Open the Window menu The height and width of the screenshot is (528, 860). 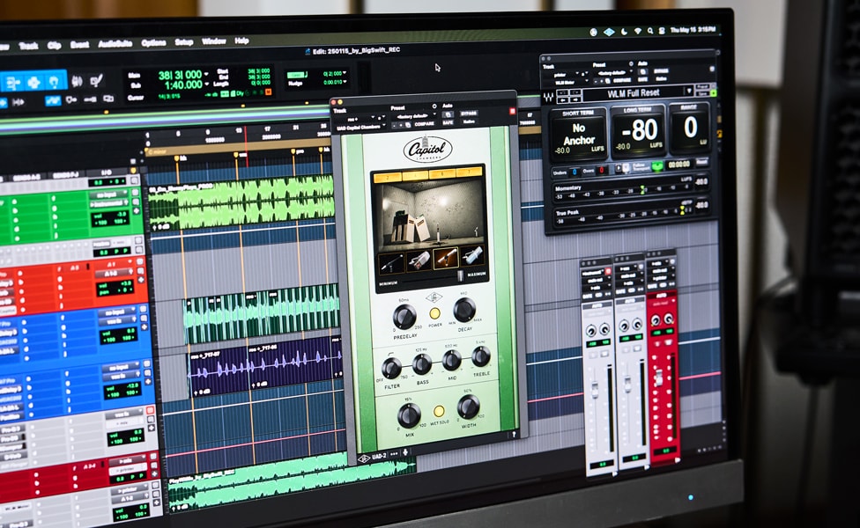(214, 41)
